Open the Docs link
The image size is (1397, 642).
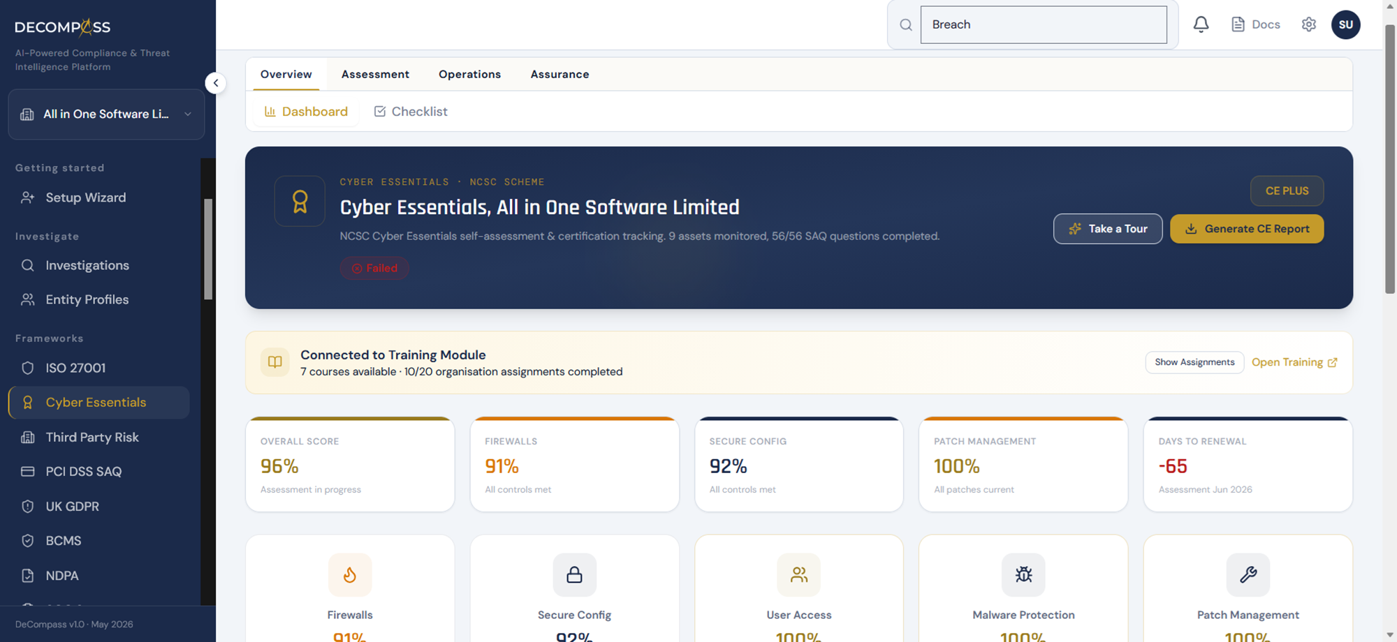[1255, 24]
